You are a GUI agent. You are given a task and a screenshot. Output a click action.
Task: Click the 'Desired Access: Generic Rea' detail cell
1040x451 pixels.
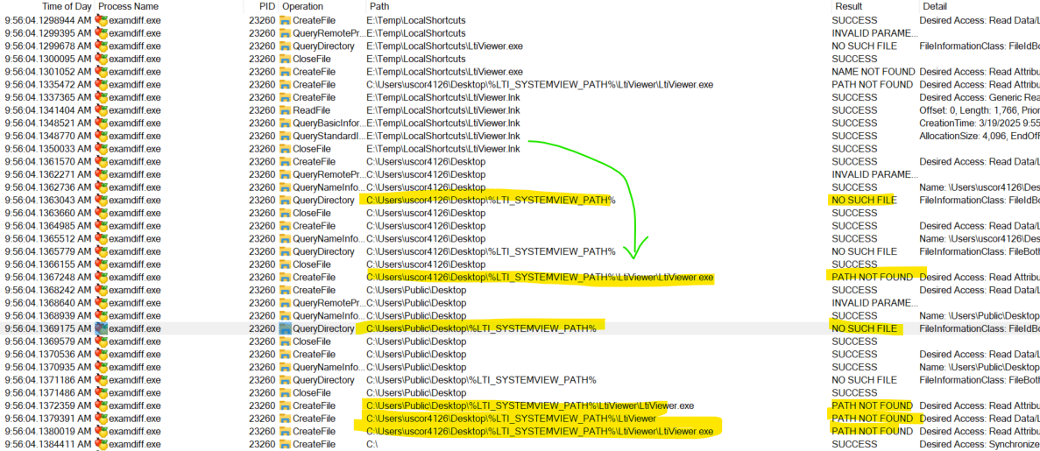(x=979, y=97)
